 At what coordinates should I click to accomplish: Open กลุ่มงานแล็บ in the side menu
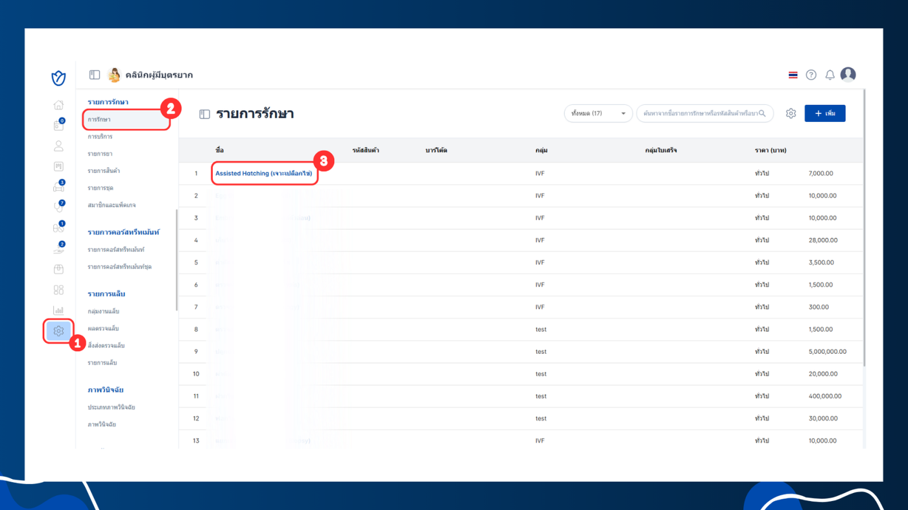[x=103, y=312]
